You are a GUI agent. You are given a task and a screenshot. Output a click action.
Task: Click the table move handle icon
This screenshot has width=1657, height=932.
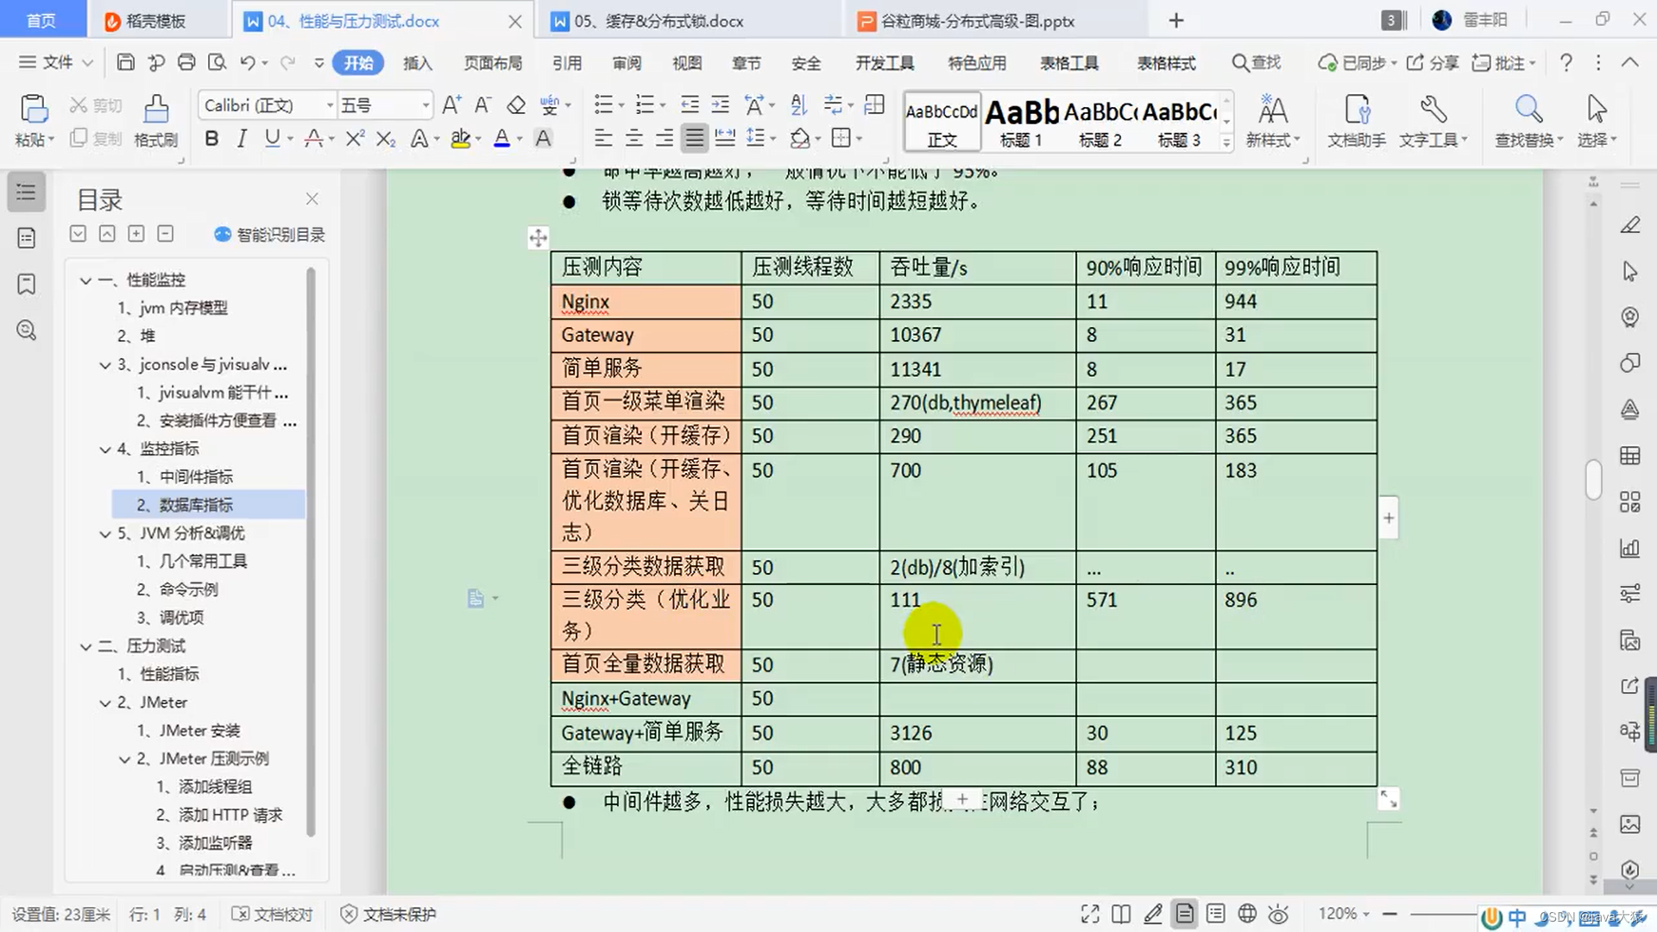(x=538, y=238)
